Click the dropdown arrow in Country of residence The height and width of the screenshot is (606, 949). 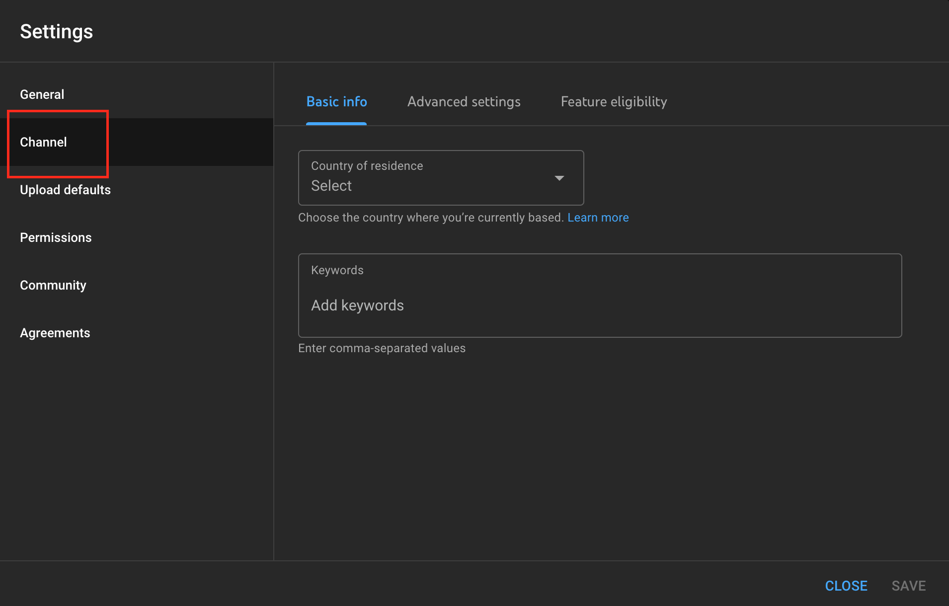pyautogui.click(x=559, y=178)
